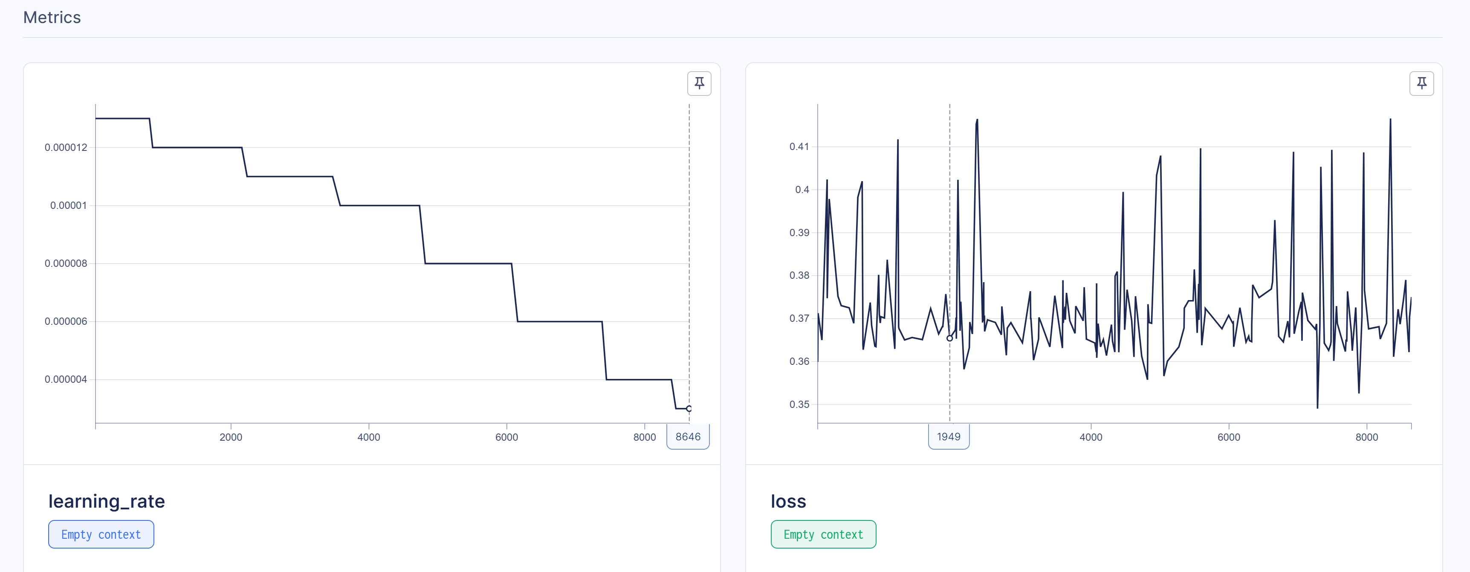This screenshot has height=572, width=1470.
Task: Click Empty context tag under learning_rate
Action: (101, 534)
